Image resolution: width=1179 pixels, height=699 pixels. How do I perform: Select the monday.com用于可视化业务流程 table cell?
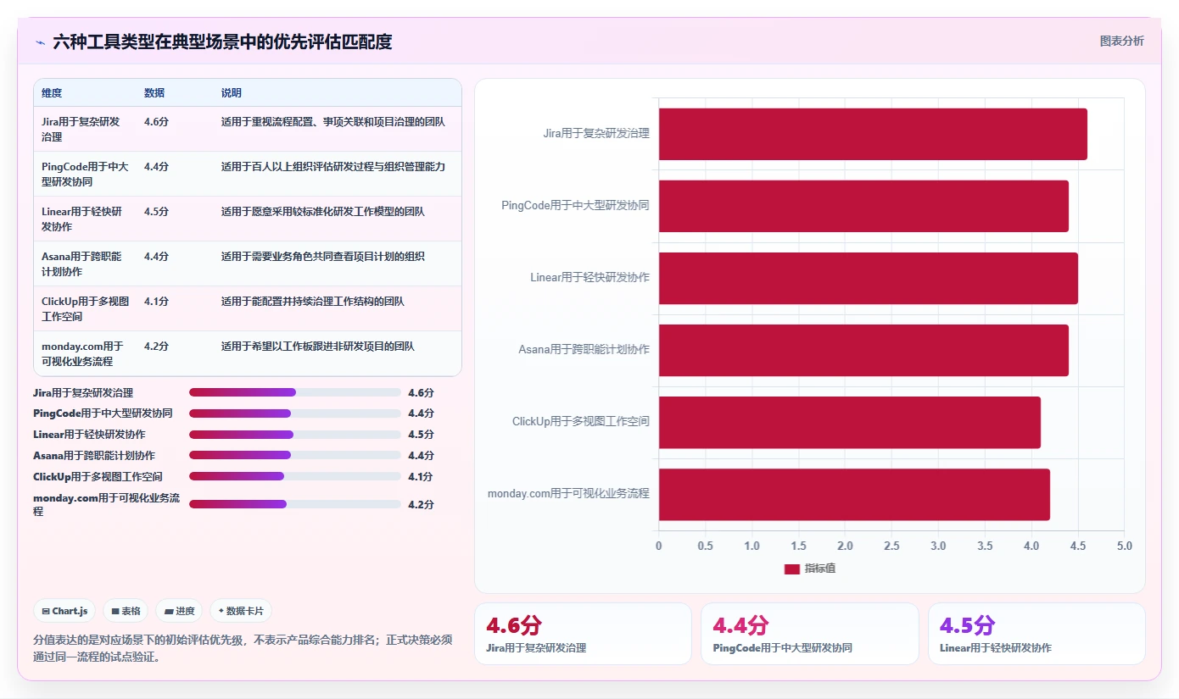tap(83, 353)
